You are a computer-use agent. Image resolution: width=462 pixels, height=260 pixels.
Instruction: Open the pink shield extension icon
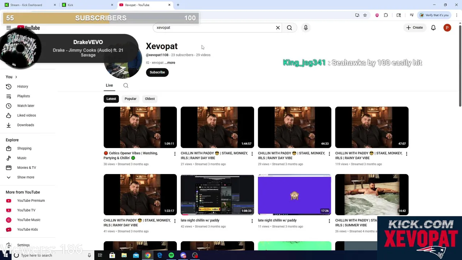377,15
